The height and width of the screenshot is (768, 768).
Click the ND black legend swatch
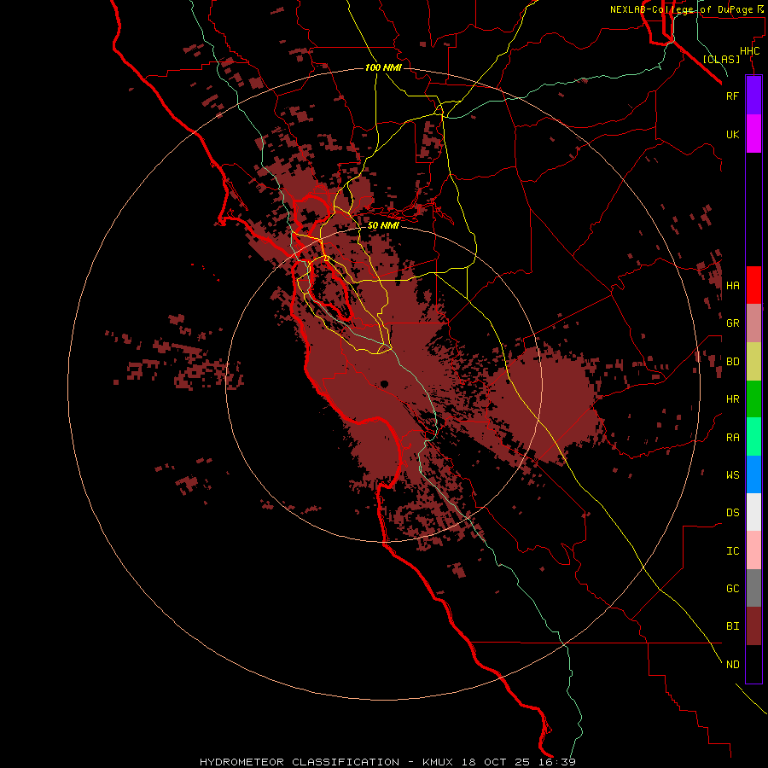(x=753, y=664)
